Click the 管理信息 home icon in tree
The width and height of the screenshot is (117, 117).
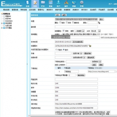[x=2, y=14]
